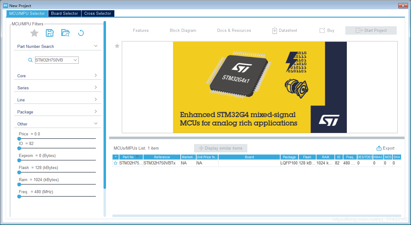Reset all MCU/MPU filters
This screenshot has width=411, height=225.
coord(81,33)
